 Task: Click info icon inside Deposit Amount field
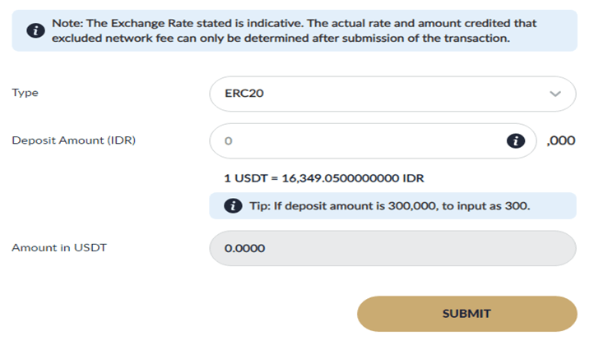pos(515,140)
